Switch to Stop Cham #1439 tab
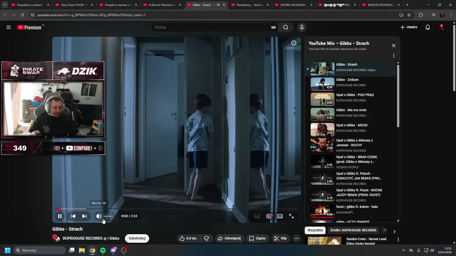 74,5
